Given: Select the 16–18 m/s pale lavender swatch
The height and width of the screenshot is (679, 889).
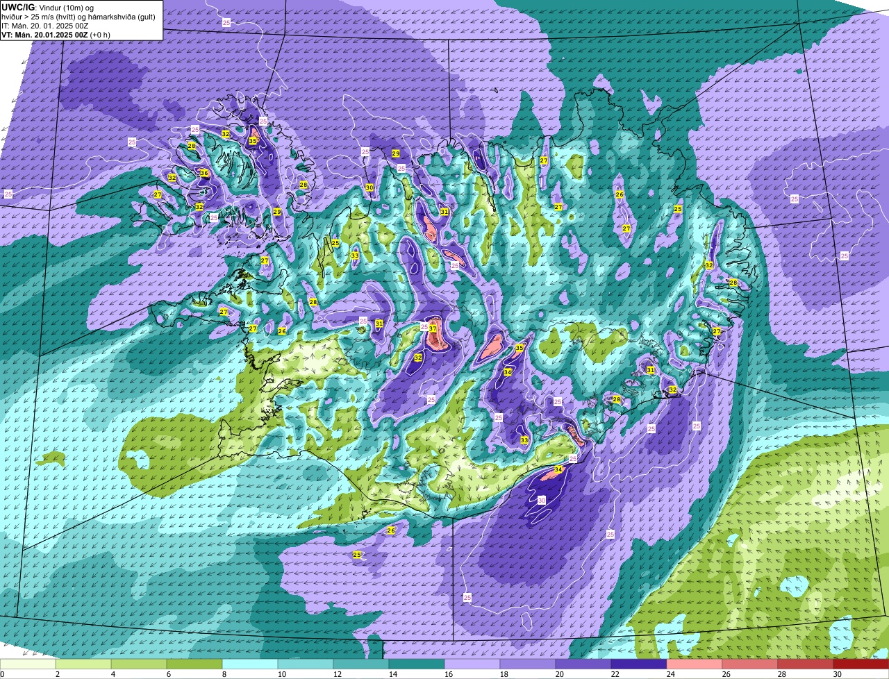Looking at the screenshot, I should pos(472,664).
